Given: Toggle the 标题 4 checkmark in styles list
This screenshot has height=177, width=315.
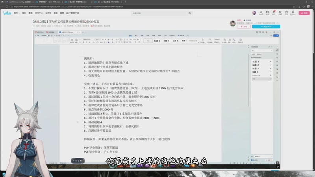Looking at the screenshot, I should [271, 72].
